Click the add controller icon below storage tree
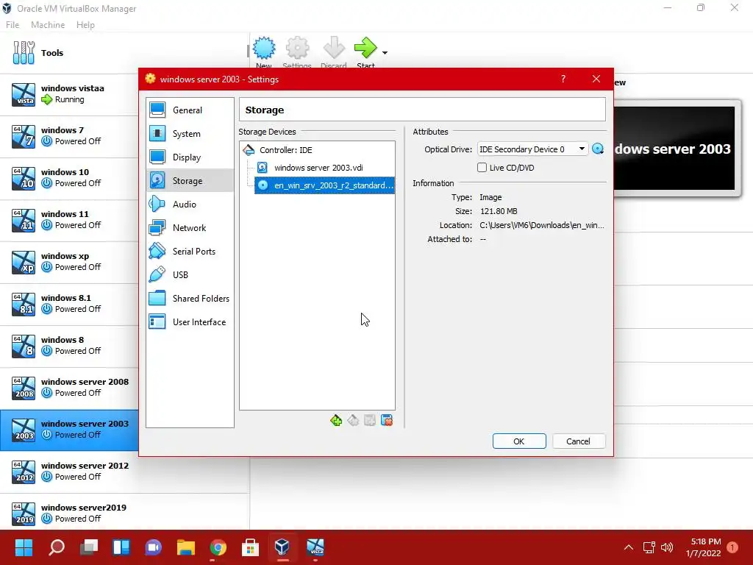Image resolution: width=753 pixels, height=565 pixels. (336, 420)
